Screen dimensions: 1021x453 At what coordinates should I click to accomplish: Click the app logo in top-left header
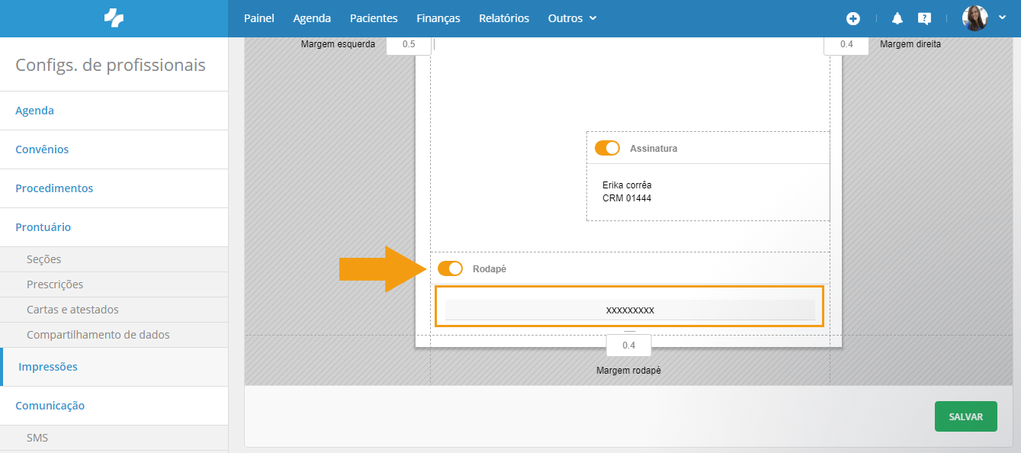[114, 18]
